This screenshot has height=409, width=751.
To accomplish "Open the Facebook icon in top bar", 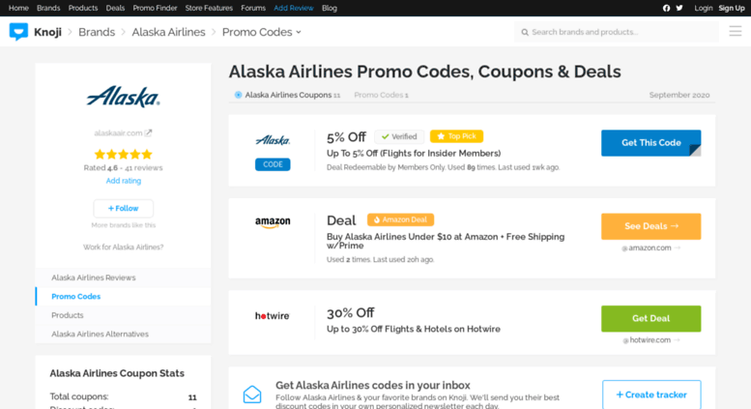I will coord(666,8).
